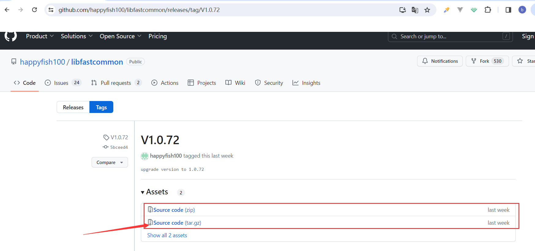Open happyfish100 author link under V1.0.72
The height and width of the screenshot is (251, 535).
click(x=166, y=156)
